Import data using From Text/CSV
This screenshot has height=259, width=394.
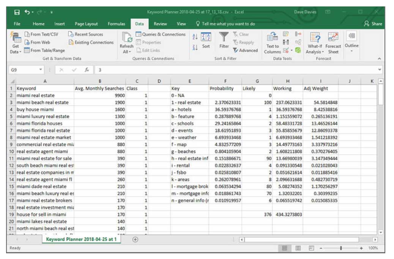click(41, 34)
